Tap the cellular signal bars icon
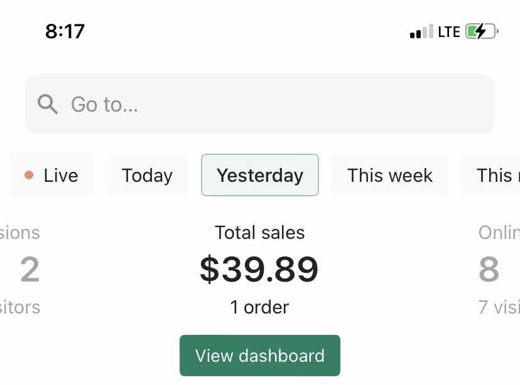 point(421,32)
